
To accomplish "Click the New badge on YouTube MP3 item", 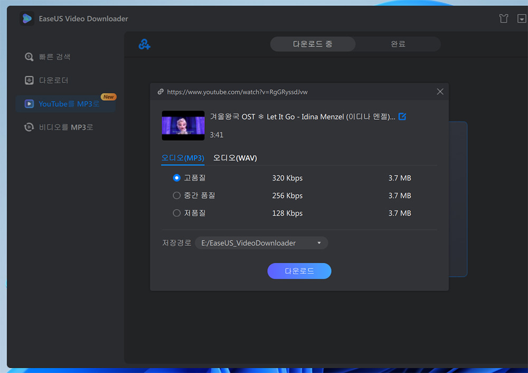I will tap(108, 97).
